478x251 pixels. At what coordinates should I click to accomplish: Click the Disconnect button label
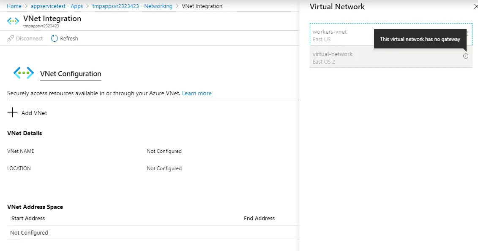29,39
